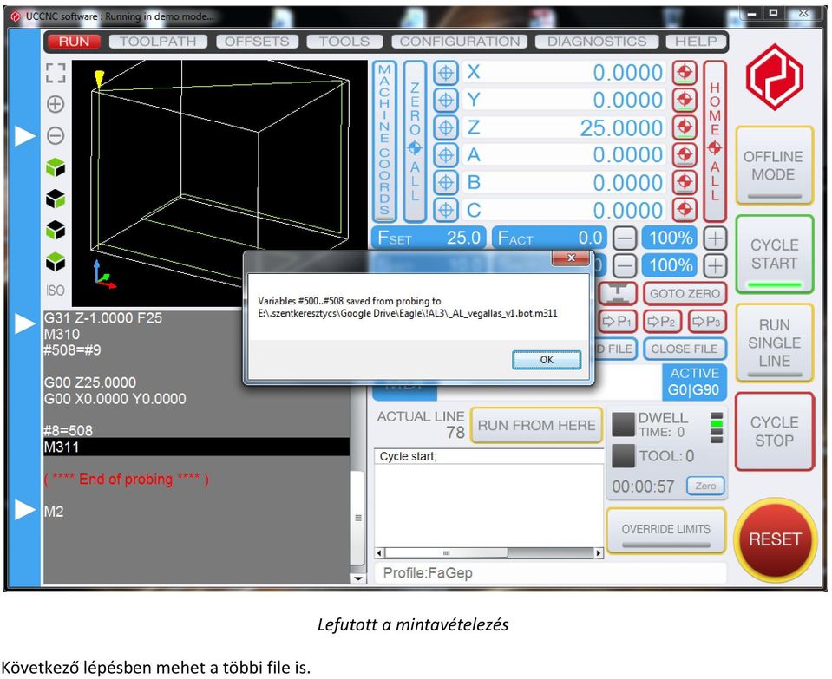
Task: Confirm the dialog with OK
Action: pos(547,360)
